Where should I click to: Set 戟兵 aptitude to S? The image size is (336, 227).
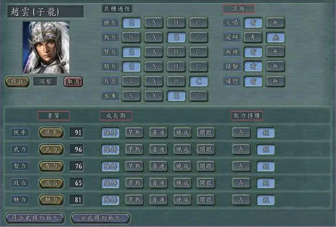(x=131, y=37)
